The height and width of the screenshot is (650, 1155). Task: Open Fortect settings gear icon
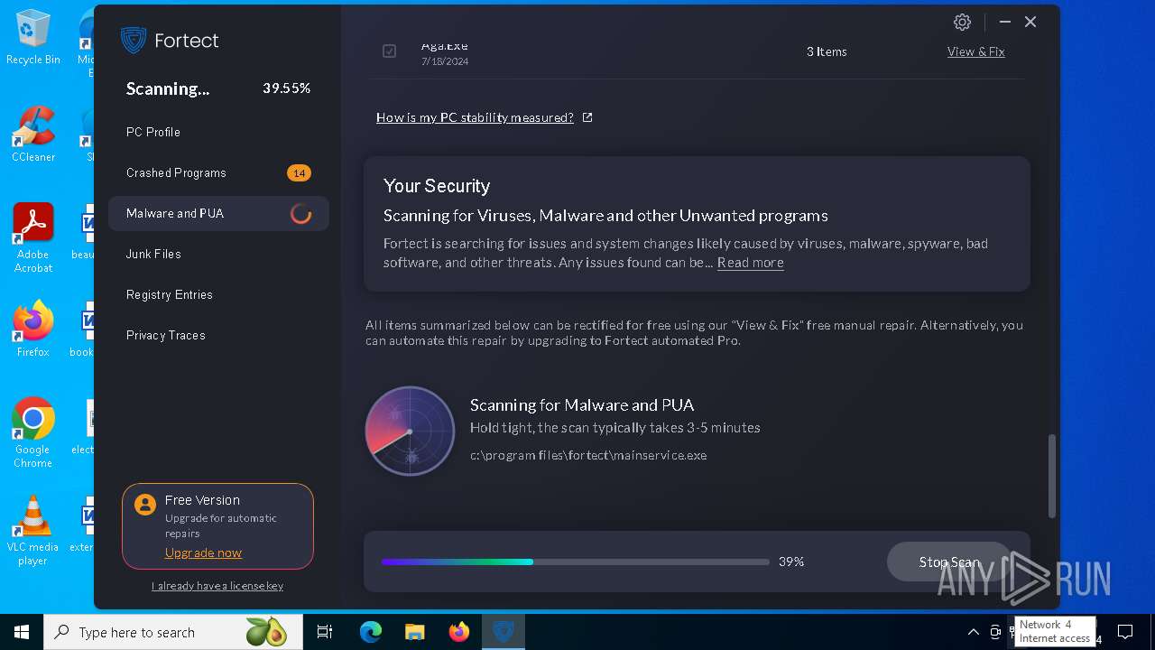point(962,22)
